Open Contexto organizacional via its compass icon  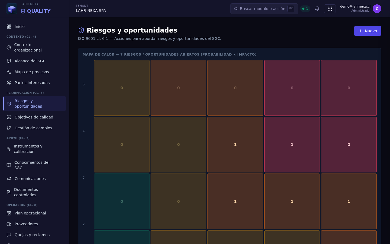[9, 47]
